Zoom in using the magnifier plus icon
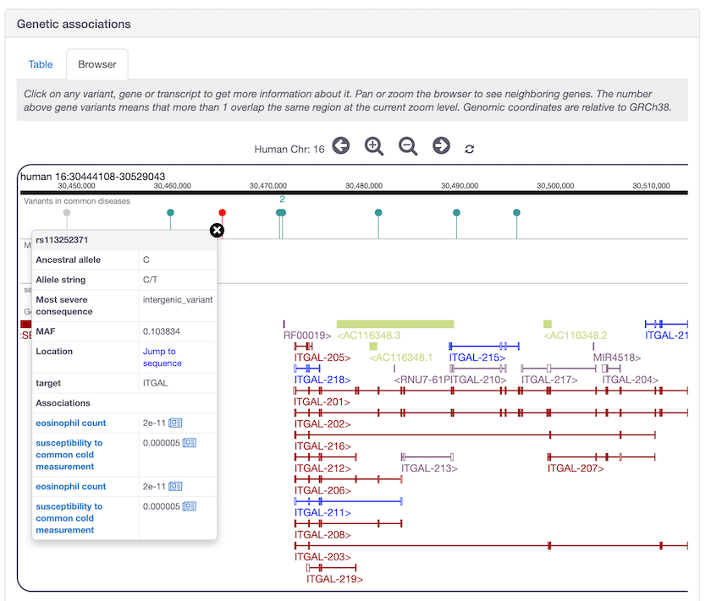 373,145
